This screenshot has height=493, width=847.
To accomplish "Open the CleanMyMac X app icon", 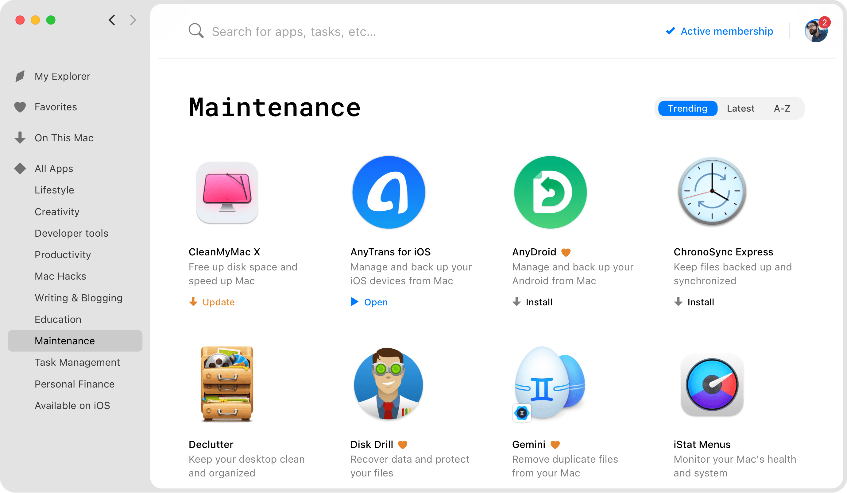I will (227, 193).
